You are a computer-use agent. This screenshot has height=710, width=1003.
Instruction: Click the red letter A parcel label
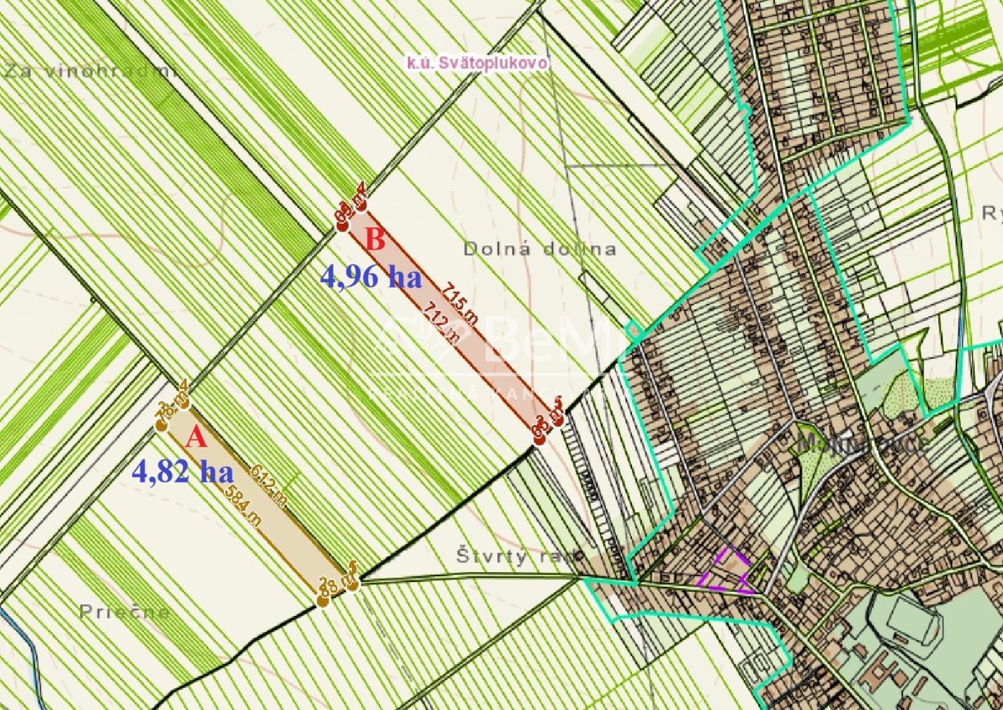pos(196,438)
